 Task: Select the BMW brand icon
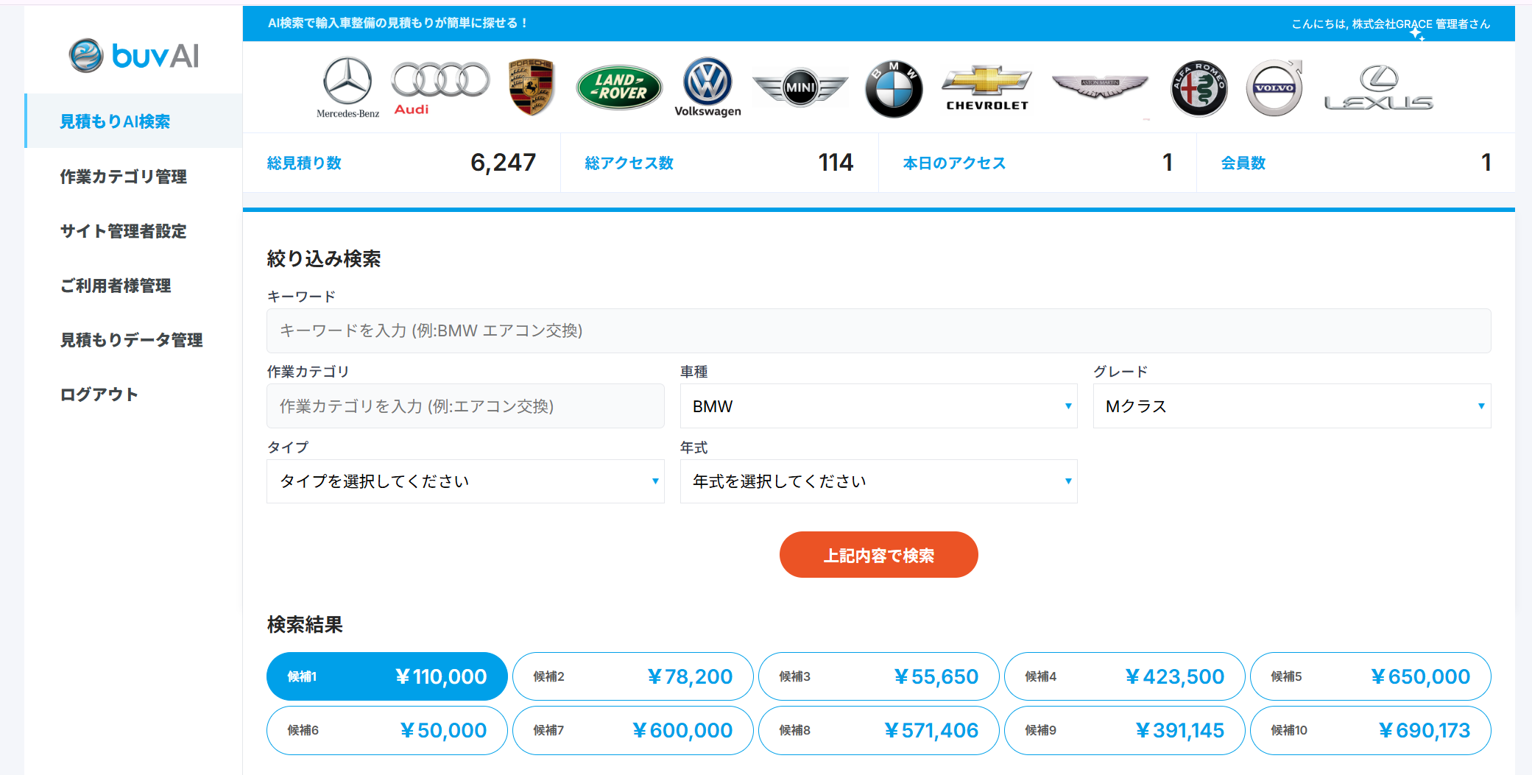pyautogui.click(x=893, y=86)
